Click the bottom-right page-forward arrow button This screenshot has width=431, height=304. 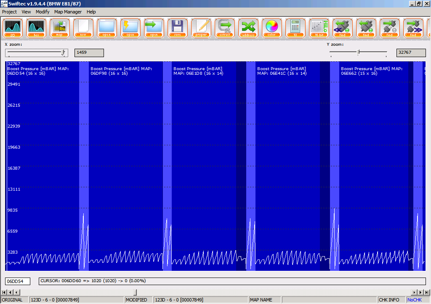[420, 293]
